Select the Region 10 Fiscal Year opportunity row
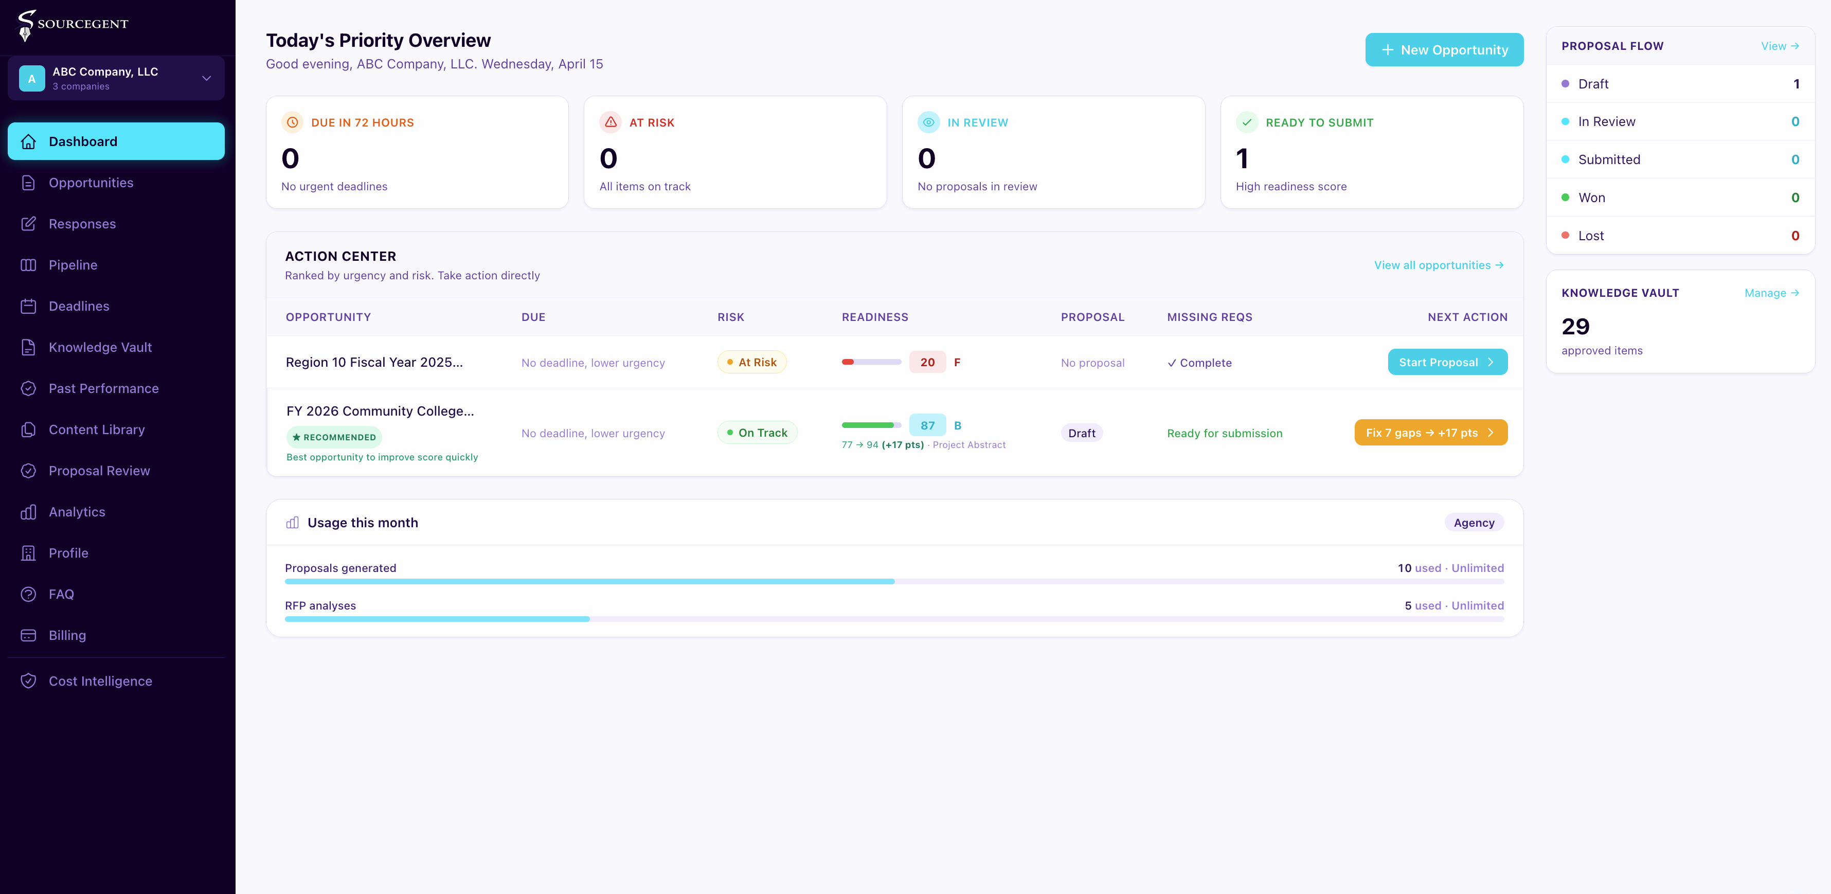 (x=374, y=363)
